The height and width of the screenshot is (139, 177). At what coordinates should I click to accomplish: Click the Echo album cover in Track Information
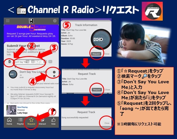click(101, 39)
